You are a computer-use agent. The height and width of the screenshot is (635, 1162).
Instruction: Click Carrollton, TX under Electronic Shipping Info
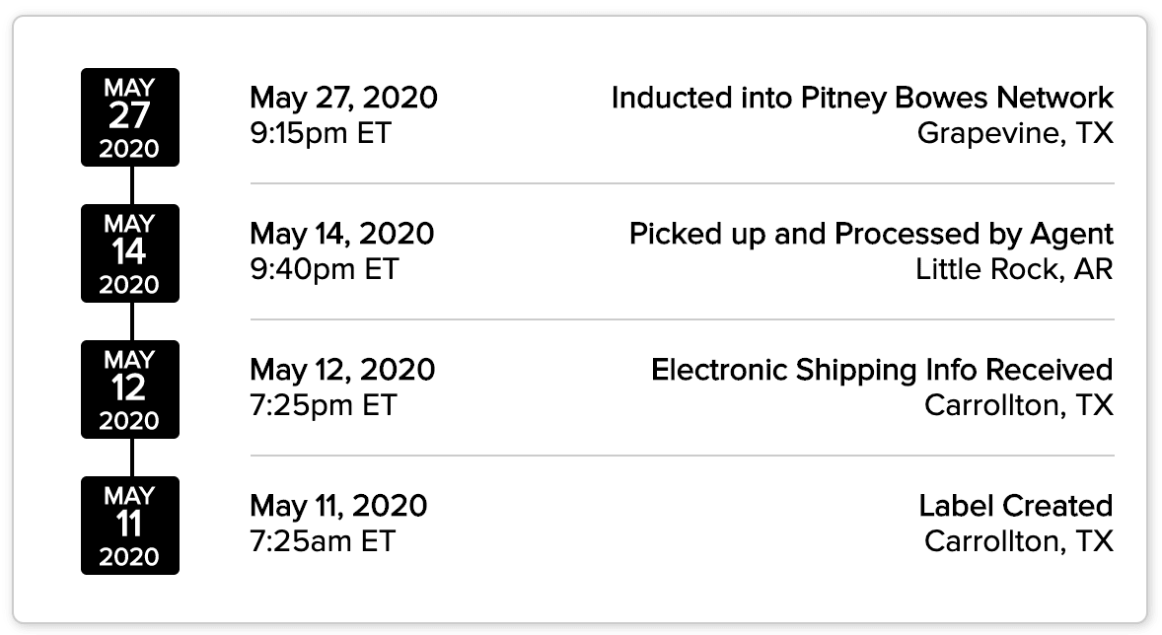1019,405
